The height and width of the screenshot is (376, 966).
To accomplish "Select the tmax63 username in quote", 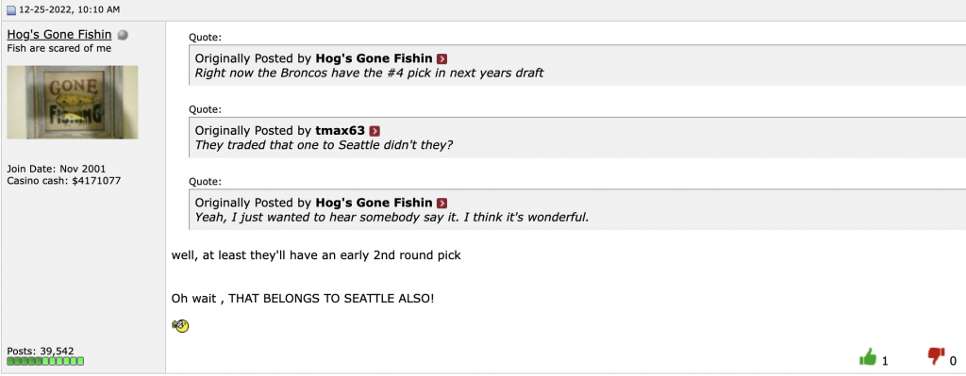I will [340, 130].
